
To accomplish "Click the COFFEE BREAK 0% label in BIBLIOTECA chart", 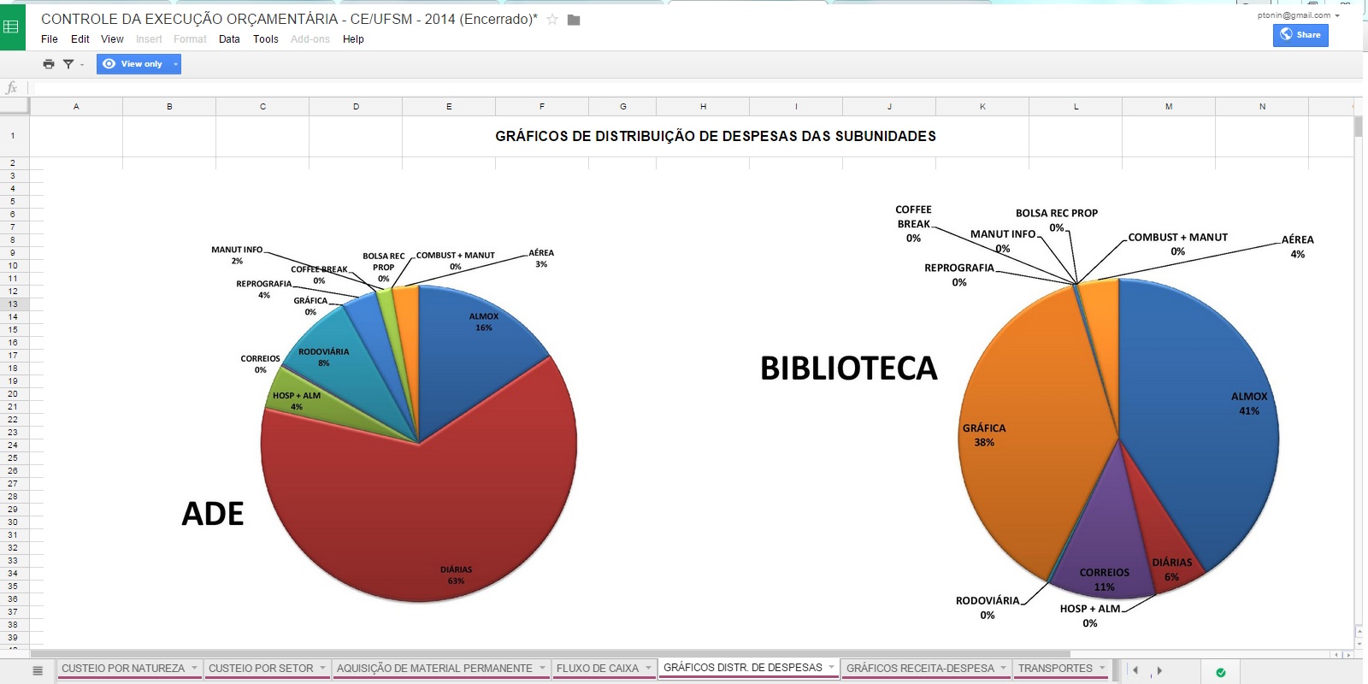I will [x=913, y=224].
